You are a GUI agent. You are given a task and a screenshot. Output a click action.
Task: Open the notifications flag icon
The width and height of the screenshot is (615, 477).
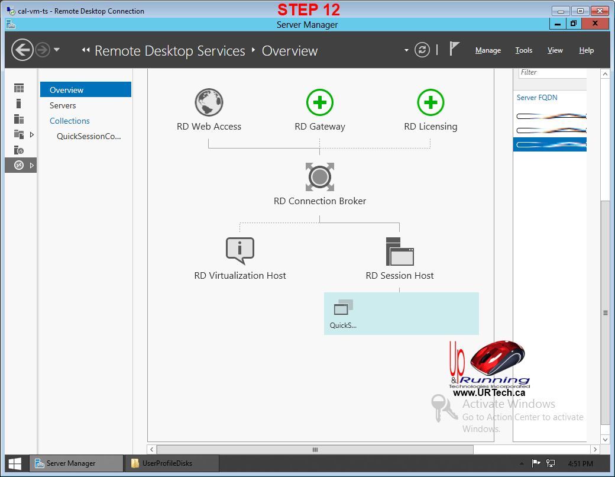[454, 50]
